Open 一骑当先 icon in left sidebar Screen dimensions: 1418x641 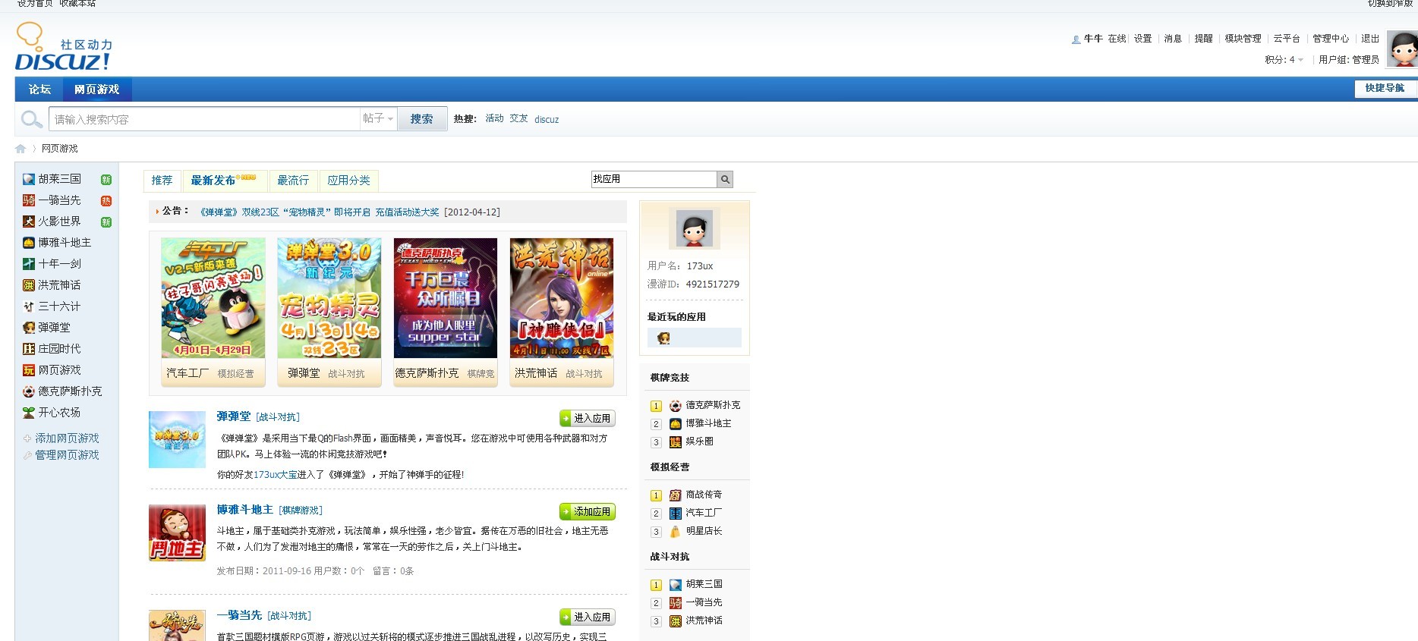click(x=29, y=200)
